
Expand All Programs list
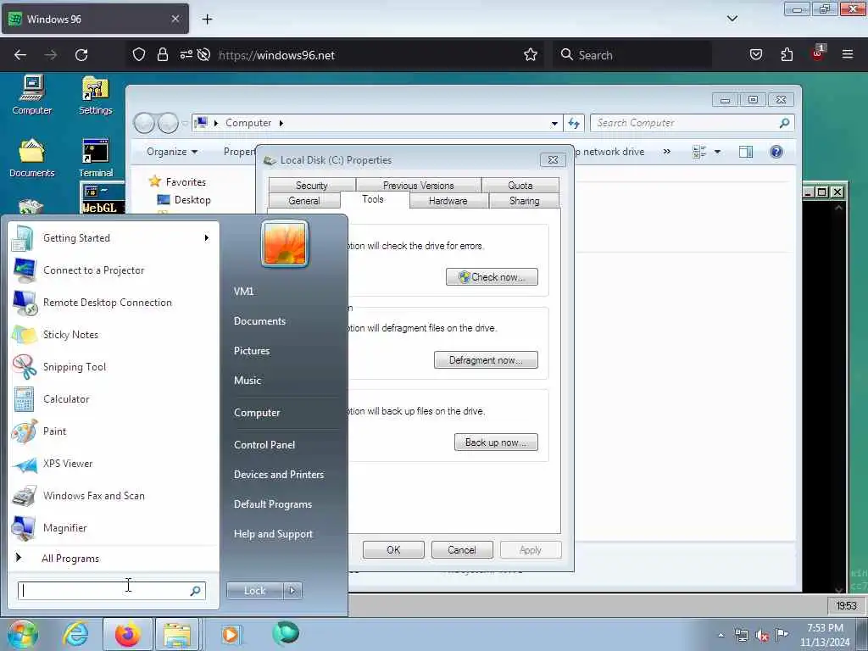pos(70,559)
